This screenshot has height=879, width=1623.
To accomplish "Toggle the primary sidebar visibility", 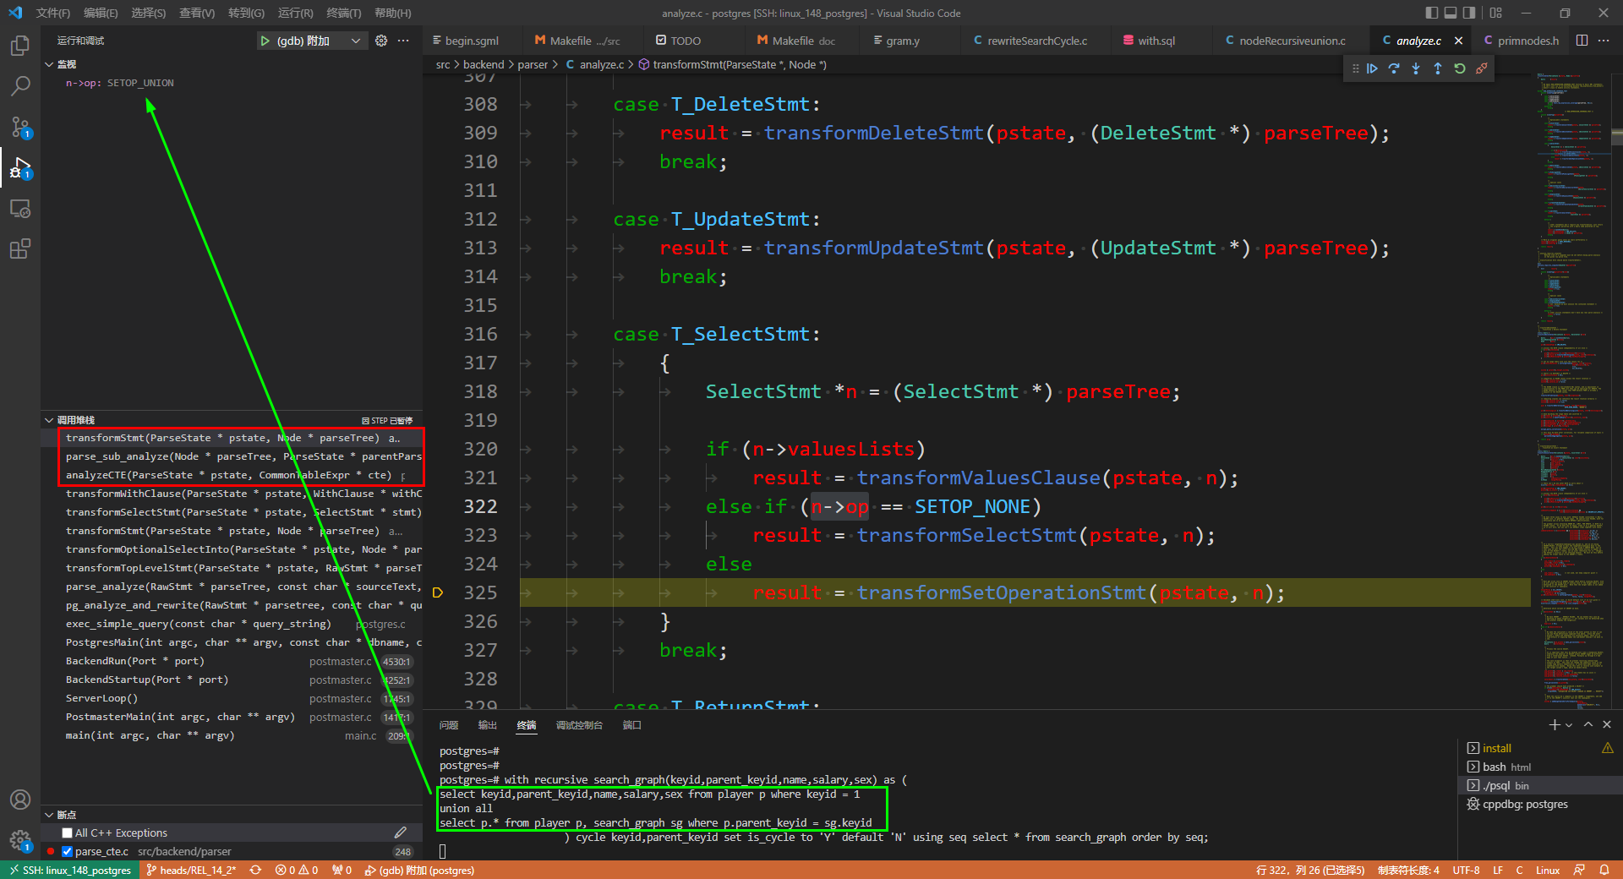I will click(1431, 13).
